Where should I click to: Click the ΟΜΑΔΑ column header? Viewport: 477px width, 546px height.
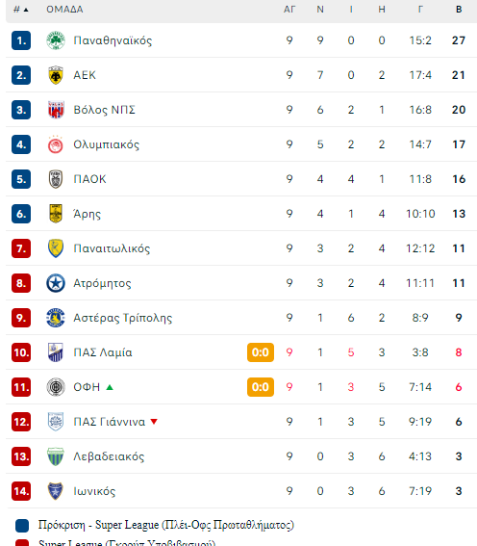(x=64, y=10)
